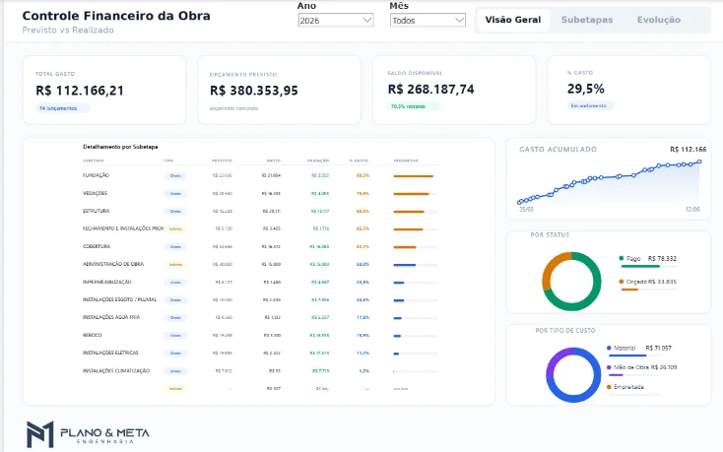This screenshot has height=452, width=723.
Task: Click the GASTO ACUMULADO chart title
Action: click(558, 150)
